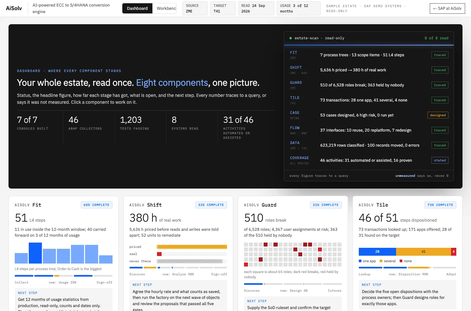The height and width of the screenshot is (311, 471).
Task: Click the tallest bar in Fit usage chart
Action: pos(35,253)
